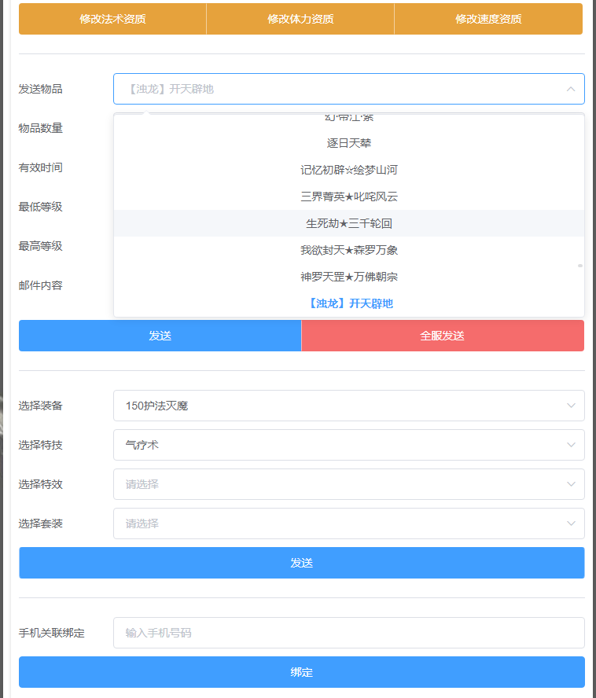Viewport: 596px width, 698px height.
Task: Open 选择装备 dropdown showing 150护法灭魔
Action: (x=348, y=406)
